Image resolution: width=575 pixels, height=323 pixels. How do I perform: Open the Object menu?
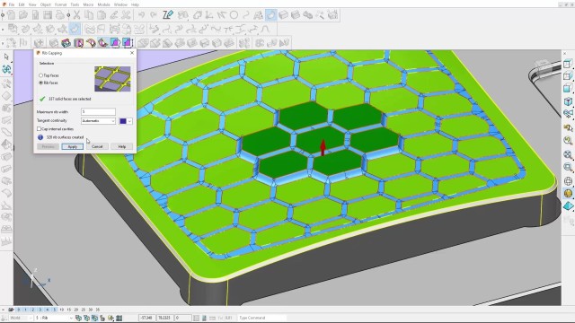click(46, 4)
